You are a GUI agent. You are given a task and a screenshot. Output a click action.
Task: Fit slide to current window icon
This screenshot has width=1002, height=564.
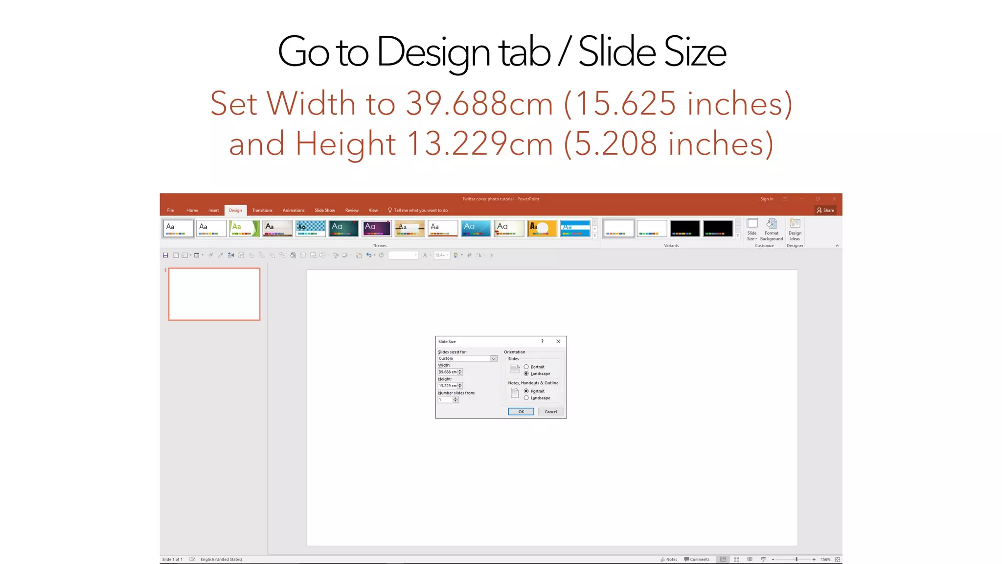(x=838, y=559)
